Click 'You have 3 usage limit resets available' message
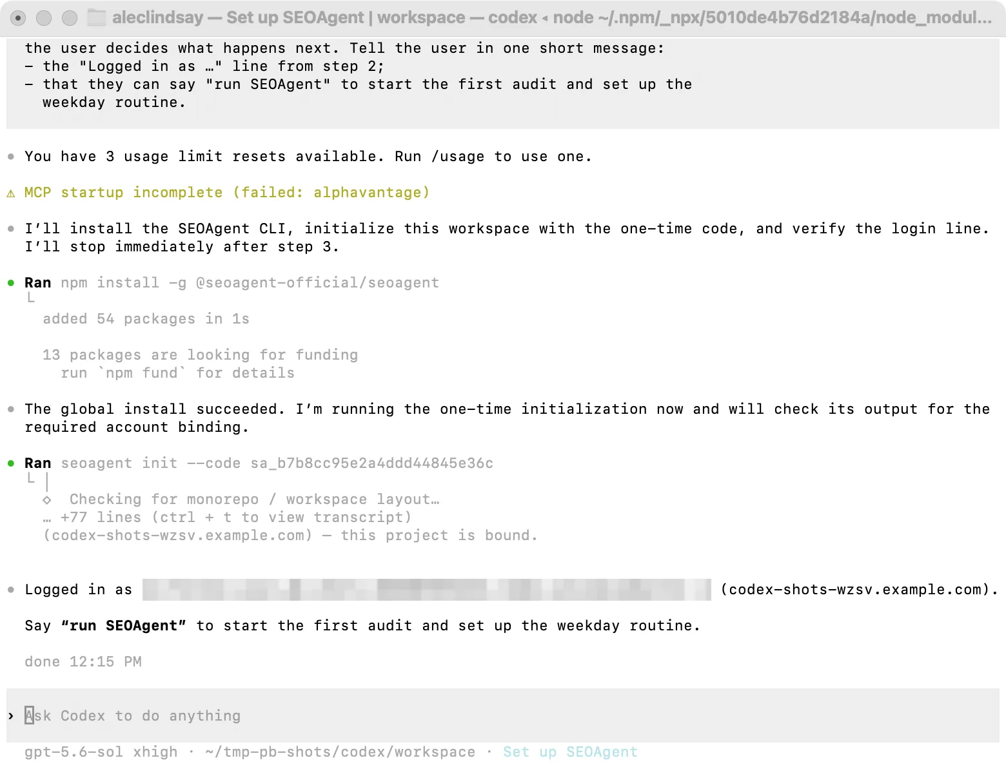The image size is (1006, 767). pos(308,157)
